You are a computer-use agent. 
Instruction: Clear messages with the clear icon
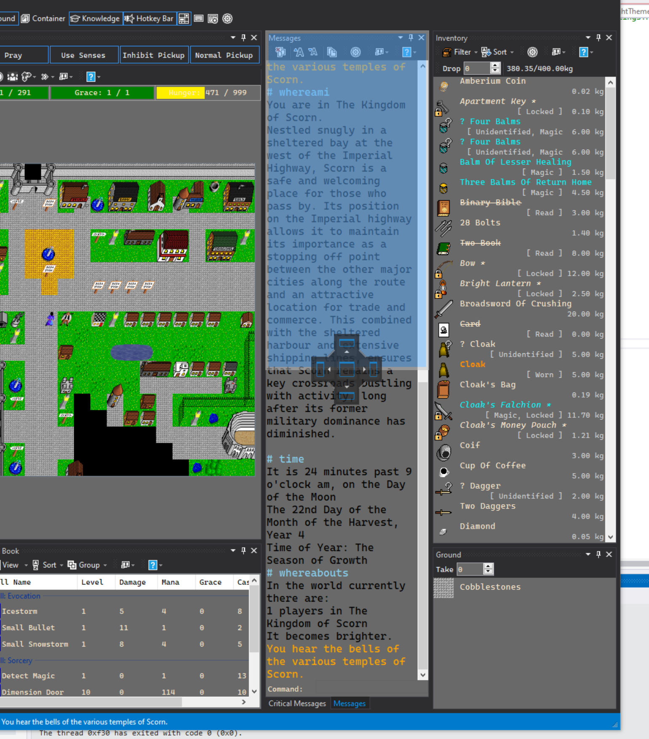(280, 52)
